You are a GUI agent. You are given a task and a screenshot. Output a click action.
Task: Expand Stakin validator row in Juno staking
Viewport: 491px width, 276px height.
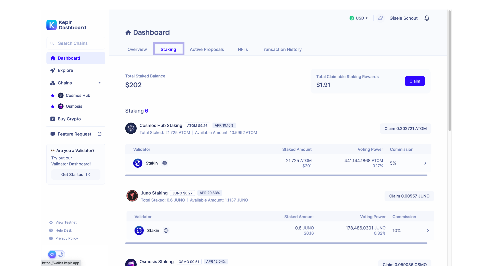pyautogui.click(x=428, y=230)
